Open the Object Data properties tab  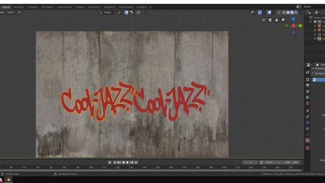308,135
